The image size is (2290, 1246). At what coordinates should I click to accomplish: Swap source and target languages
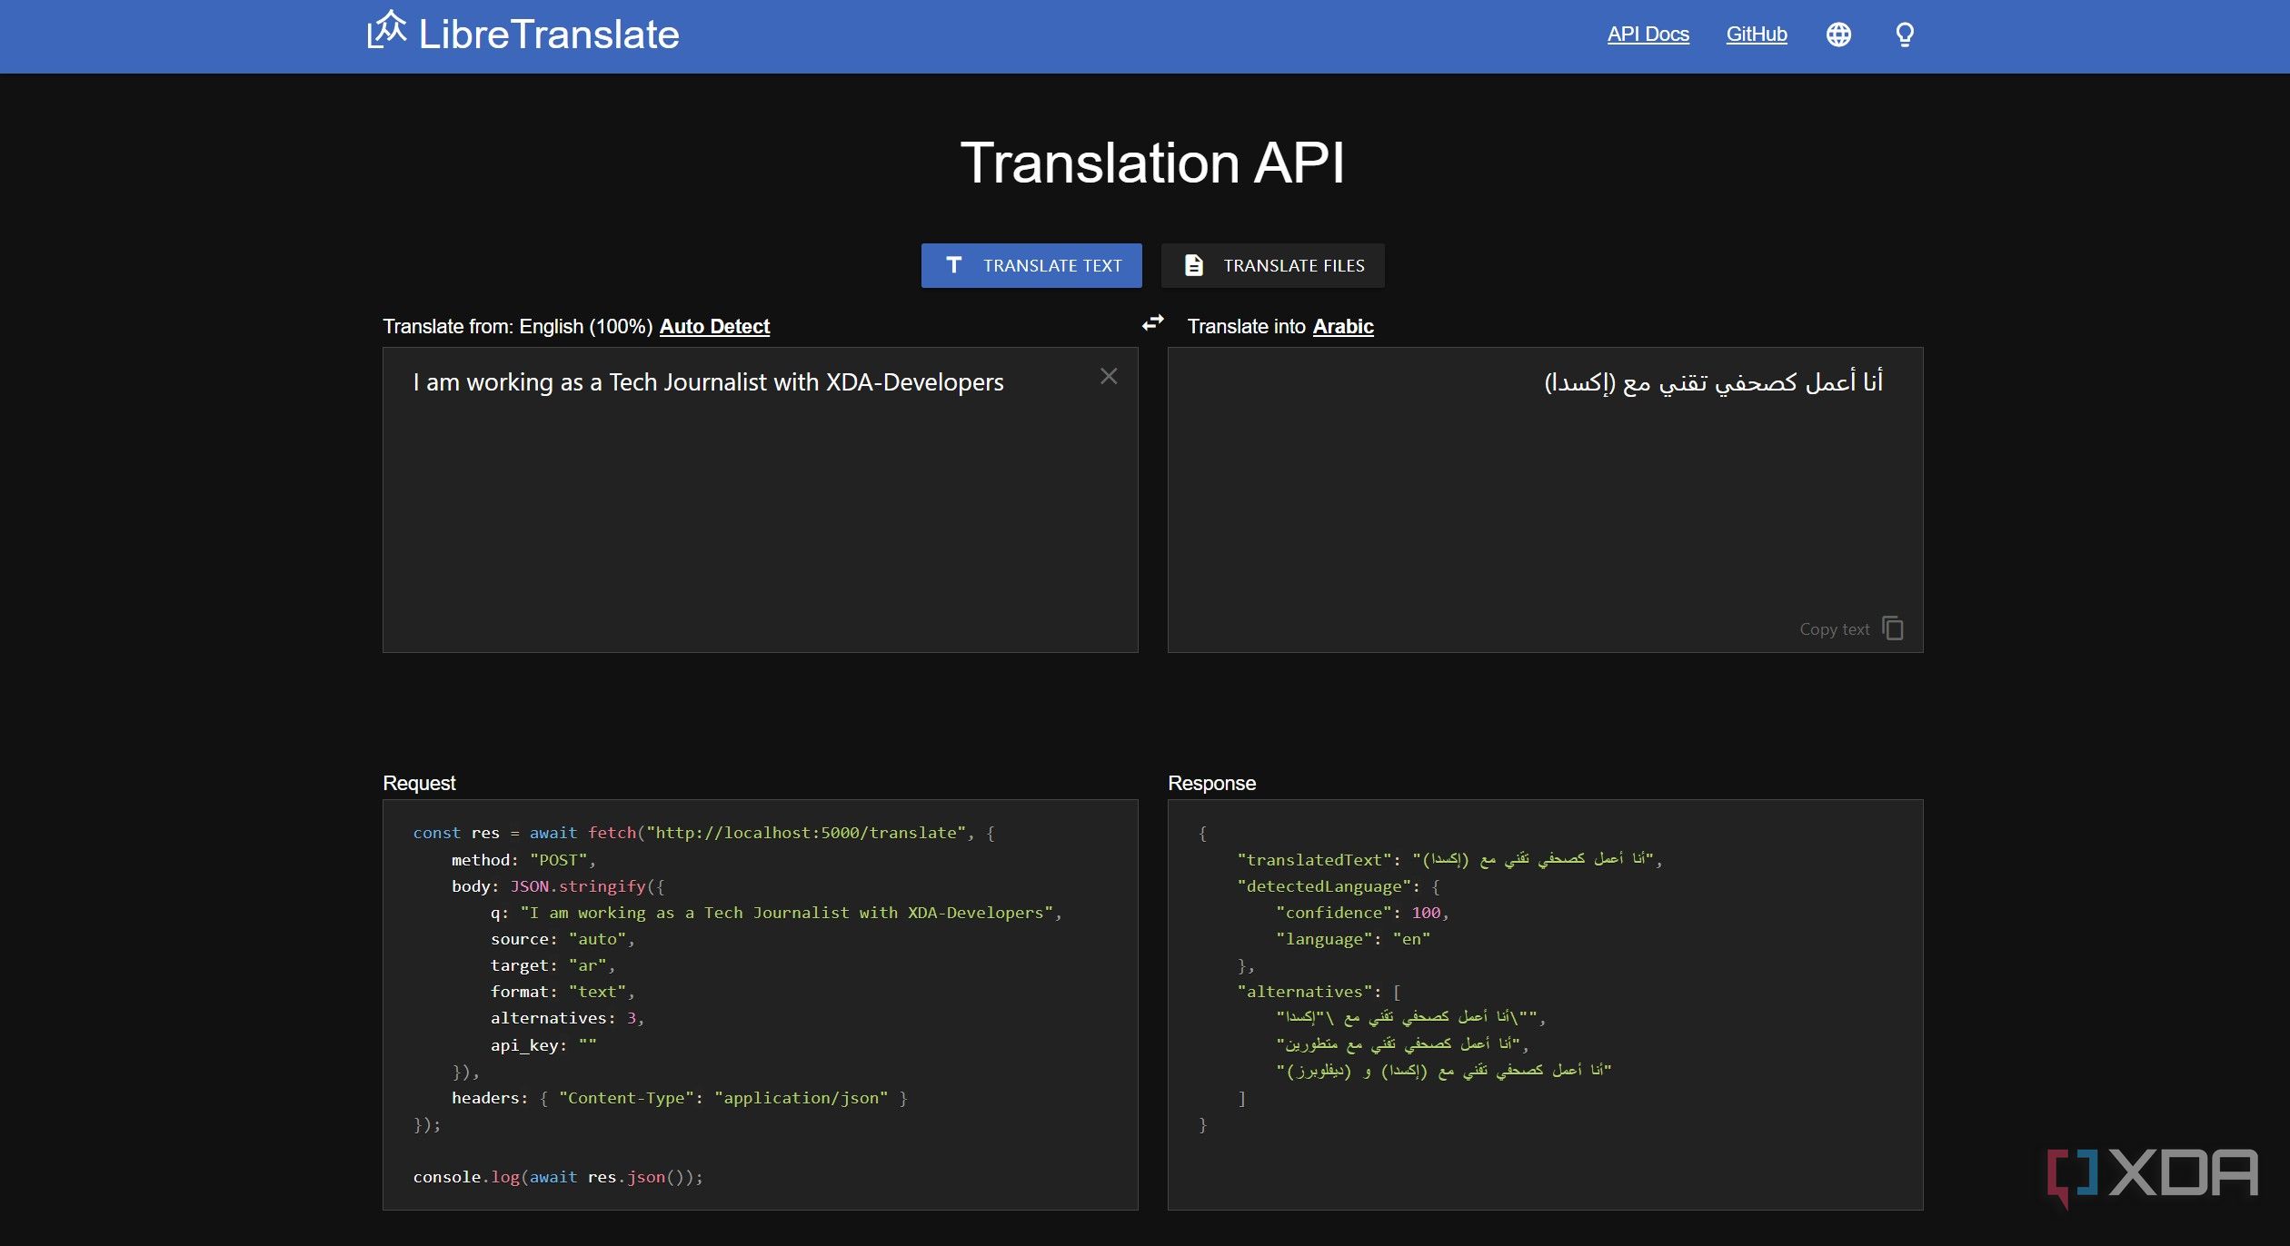pos(1152,322)
